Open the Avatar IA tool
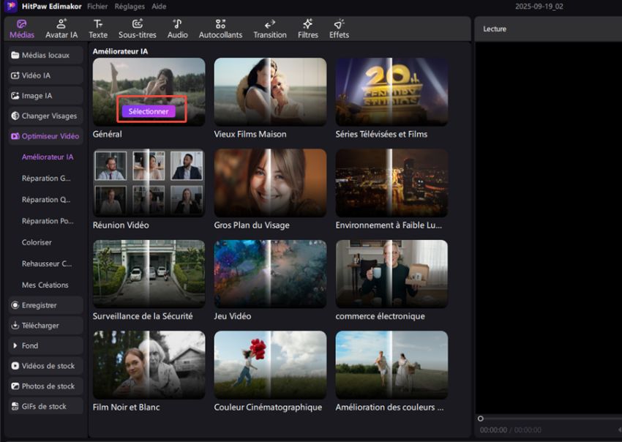 click(x=61, y=29)
